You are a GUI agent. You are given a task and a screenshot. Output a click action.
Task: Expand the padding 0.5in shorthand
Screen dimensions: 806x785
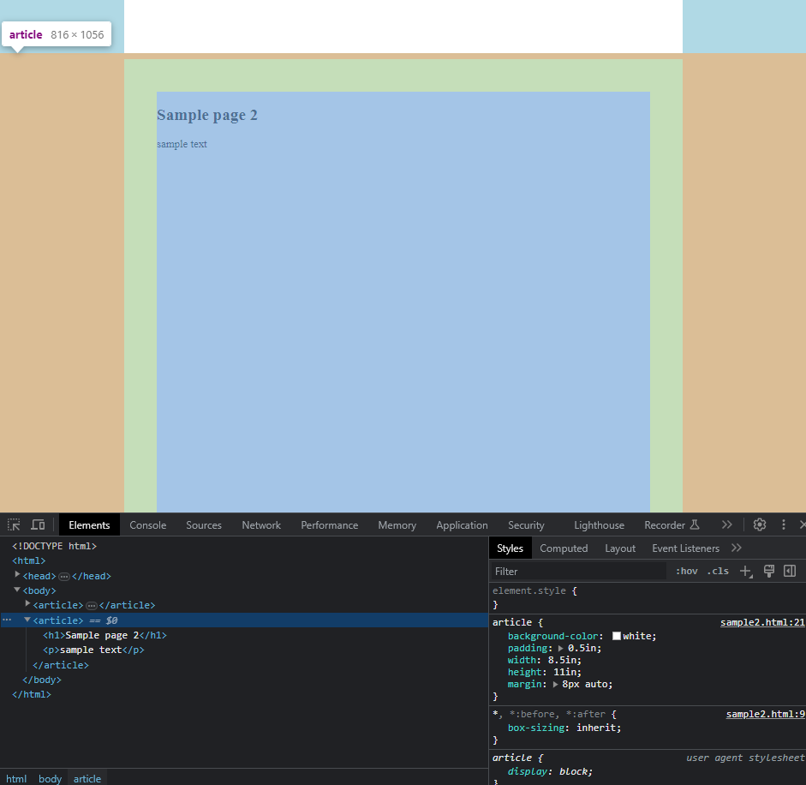(x=561, y=648)
